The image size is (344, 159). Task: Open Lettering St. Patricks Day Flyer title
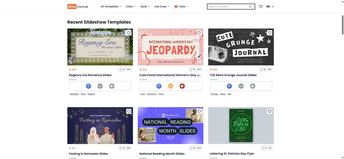pos(232,154)
